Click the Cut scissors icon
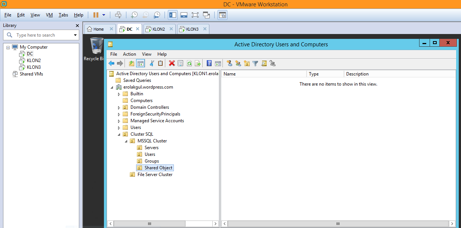The height and width of the screenshot is (228, 461). point(152,64)
